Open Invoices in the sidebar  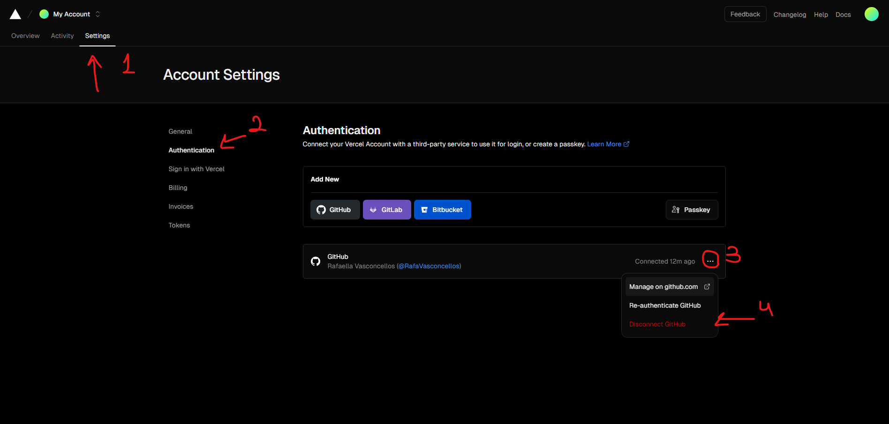pos(181,206)
